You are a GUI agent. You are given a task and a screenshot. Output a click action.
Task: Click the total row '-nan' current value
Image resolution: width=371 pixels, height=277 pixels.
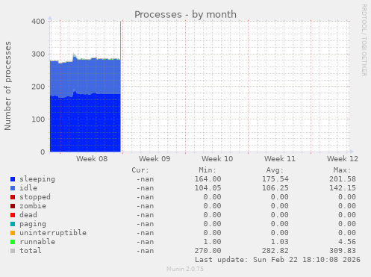[x=145, y=251]
